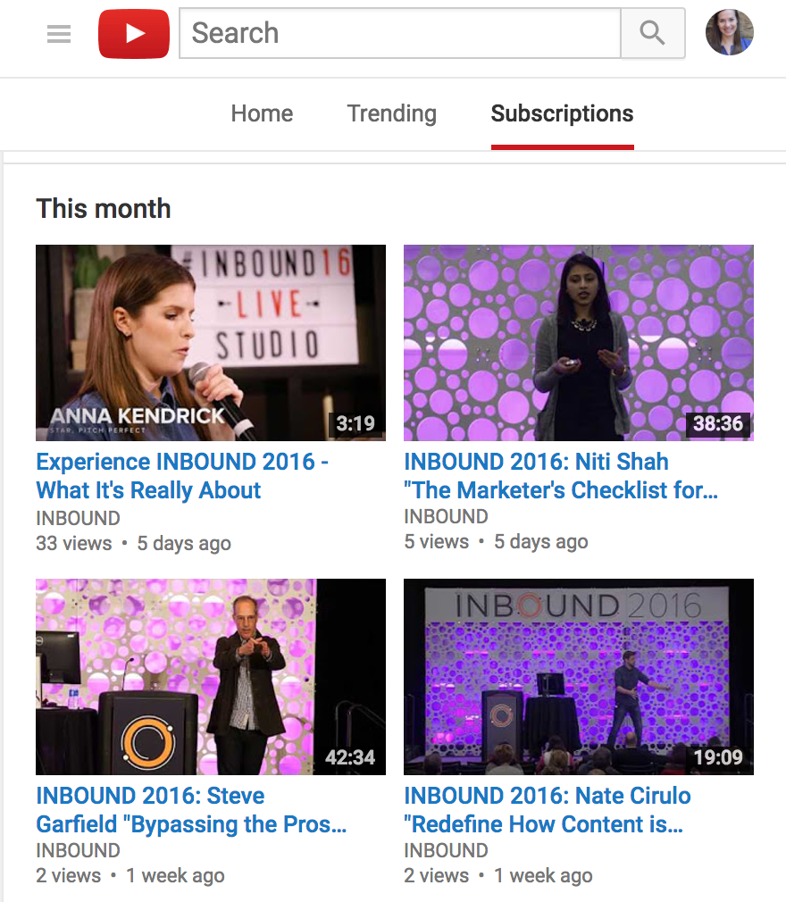This screenshot has width=786, height=902.
Task: Go to INBOUND channel below Nate Cirulo video
Action: tap(446, 851)
